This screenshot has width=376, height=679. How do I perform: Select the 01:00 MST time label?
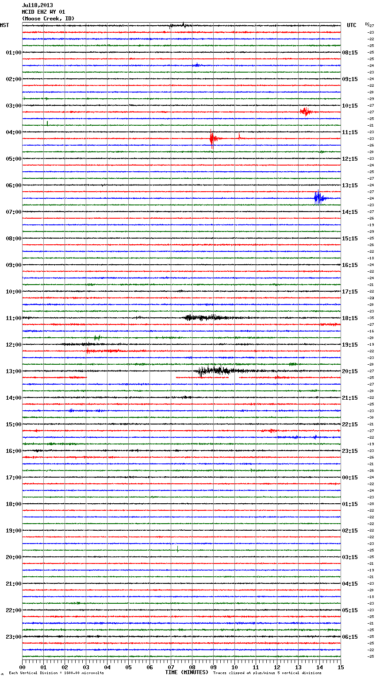click(x=13, y=53)
